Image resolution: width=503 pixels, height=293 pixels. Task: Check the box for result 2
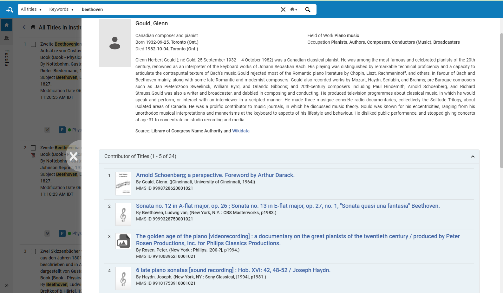[33, 148]
